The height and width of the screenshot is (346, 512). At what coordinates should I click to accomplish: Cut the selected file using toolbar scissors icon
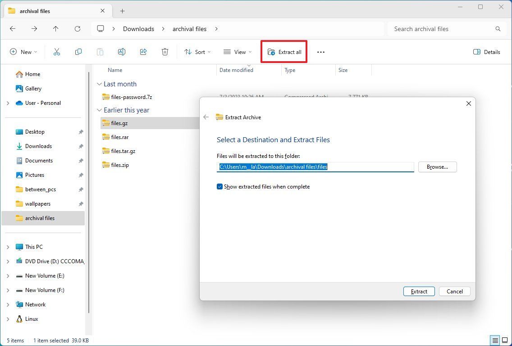click(x=56, y=52)
